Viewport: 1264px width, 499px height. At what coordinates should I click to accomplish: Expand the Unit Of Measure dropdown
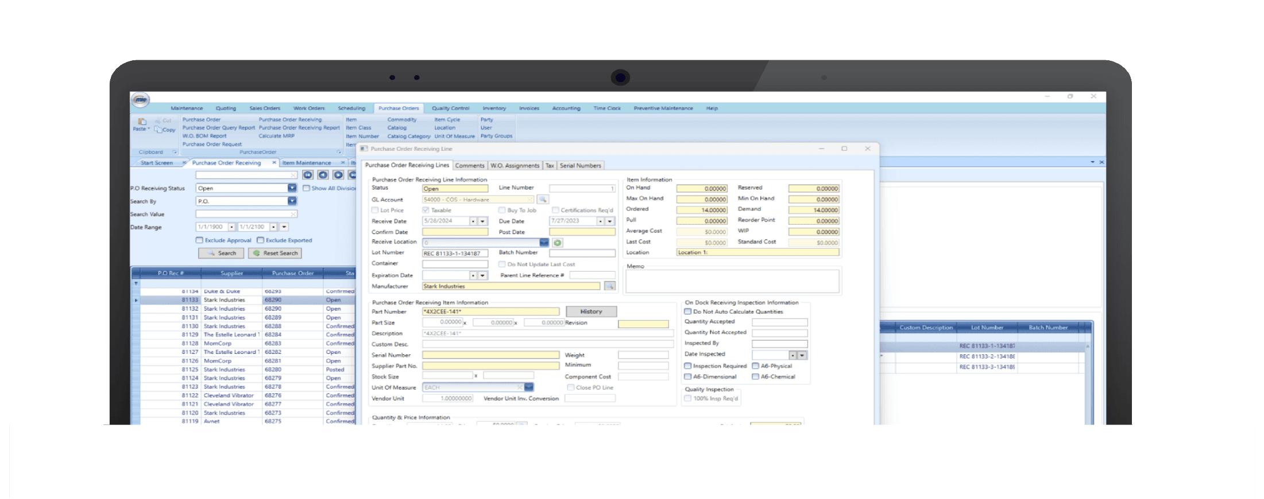point(529,388)
